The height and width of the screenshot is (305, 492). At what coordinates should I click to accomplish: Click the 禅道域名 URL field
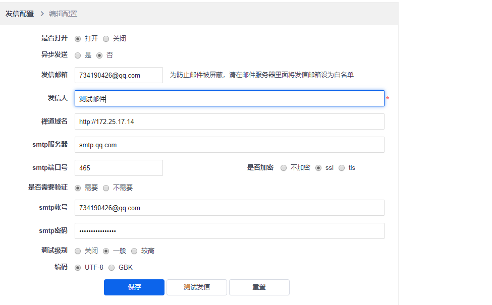click(229, 122)
